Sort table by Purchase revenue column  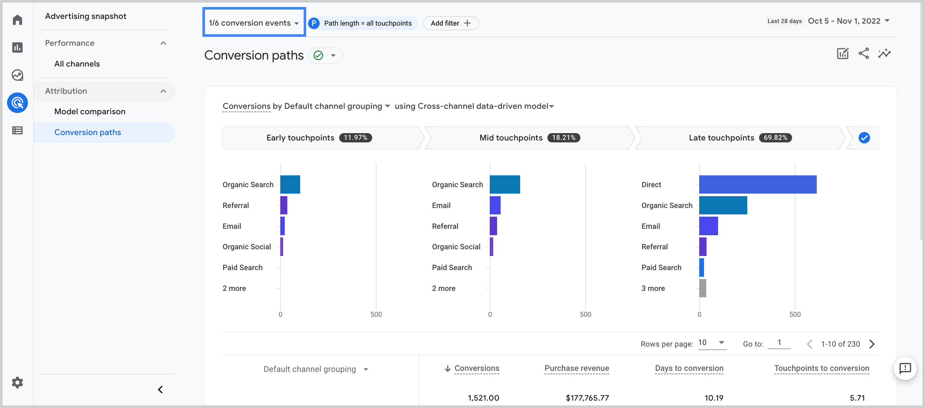coord(577,369)
